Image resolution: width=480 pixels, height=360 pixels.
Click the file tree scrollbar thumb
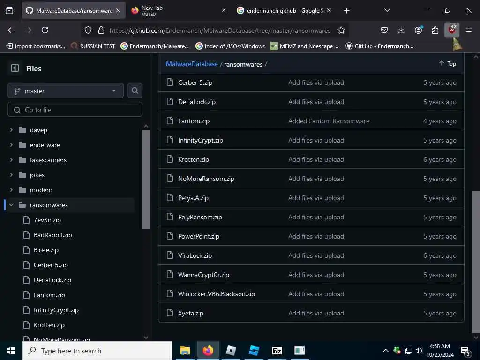click(x=146, y=180)
